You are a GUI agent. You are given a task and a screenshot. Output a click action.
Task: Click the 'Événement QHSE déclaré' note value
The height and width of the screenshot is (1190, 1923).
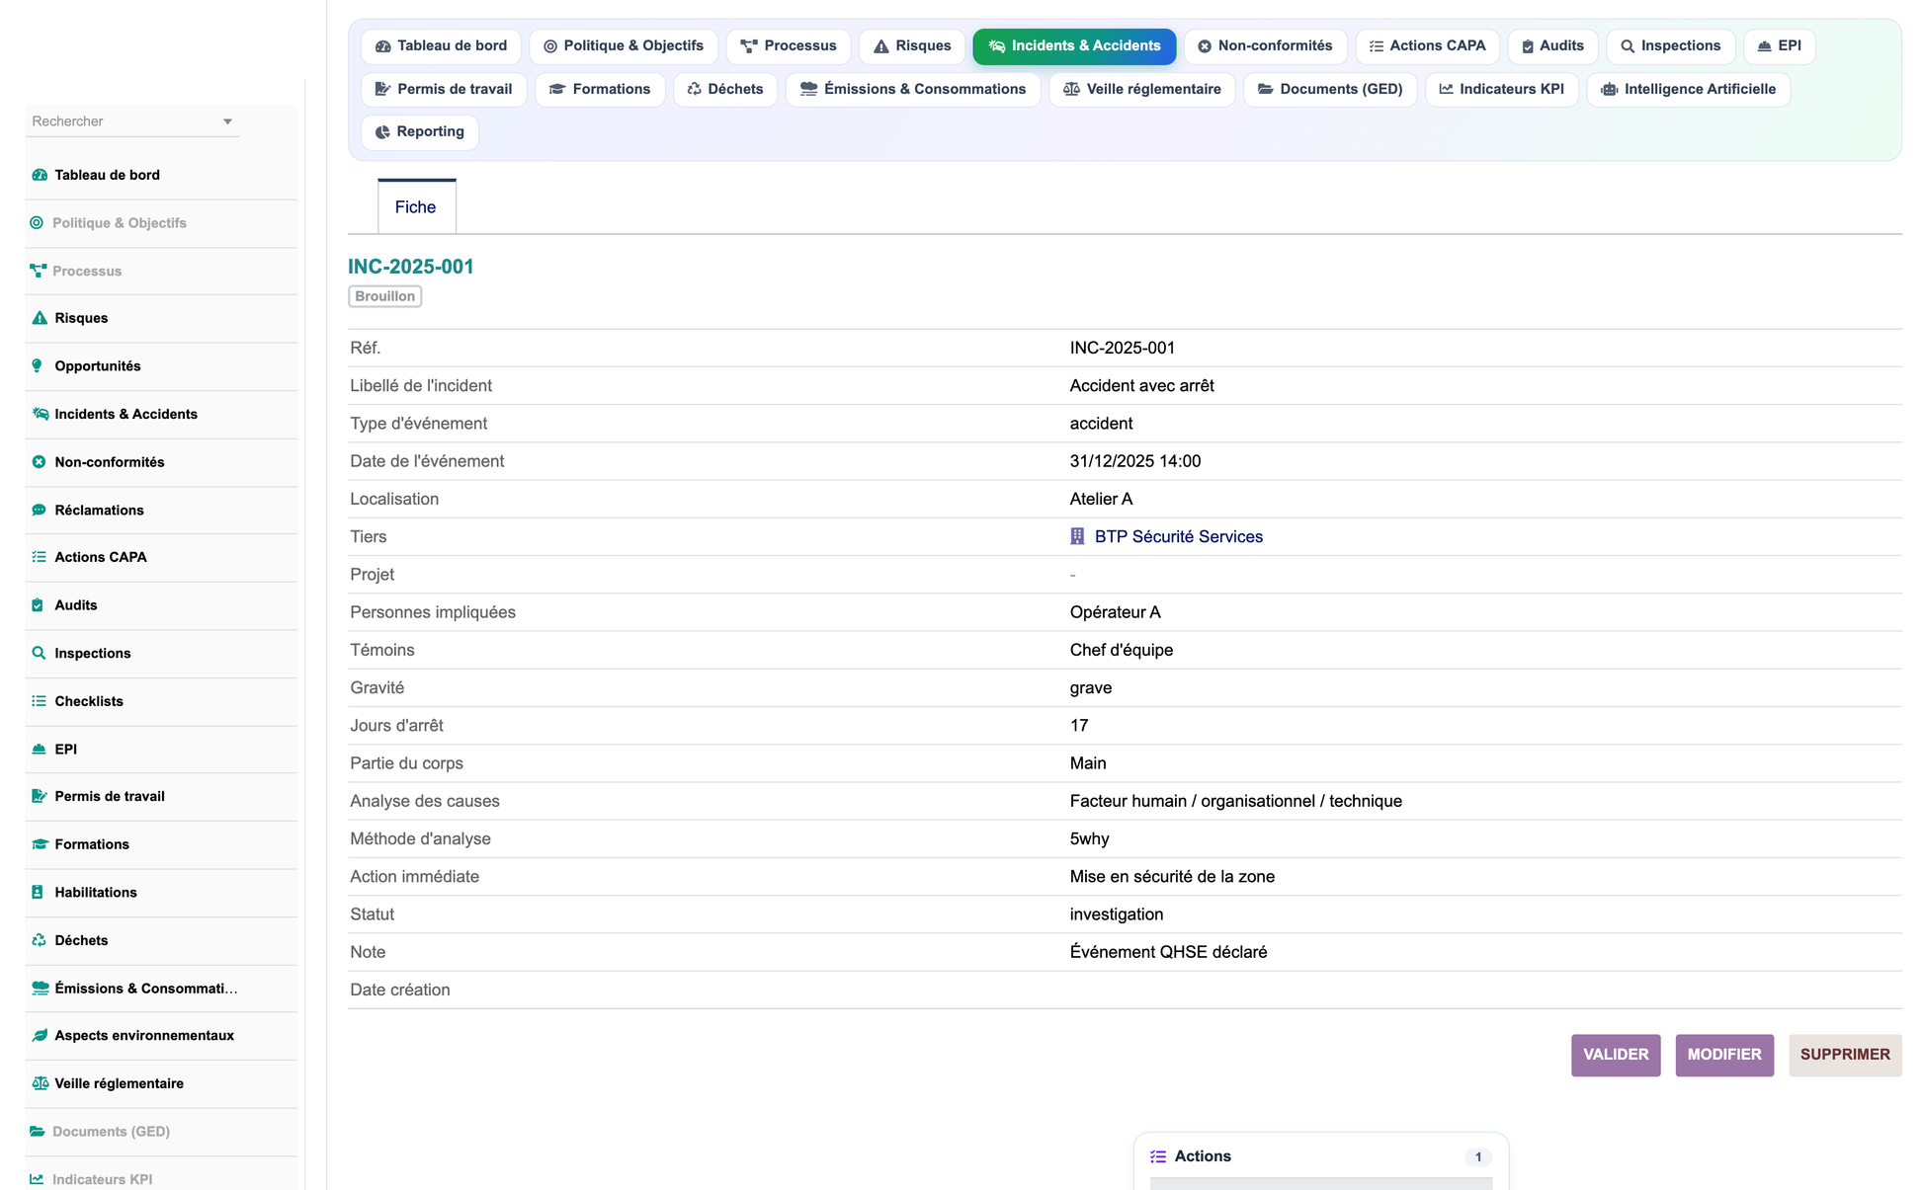[x=1168, y=952]
